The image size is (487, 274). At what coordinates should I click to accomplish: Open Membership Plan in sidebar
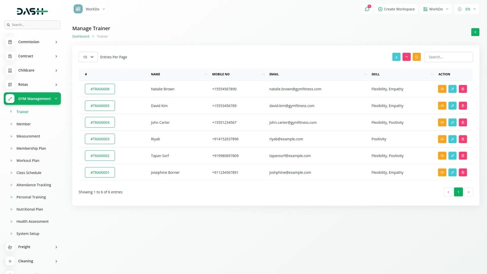click(x=31, y=148)
